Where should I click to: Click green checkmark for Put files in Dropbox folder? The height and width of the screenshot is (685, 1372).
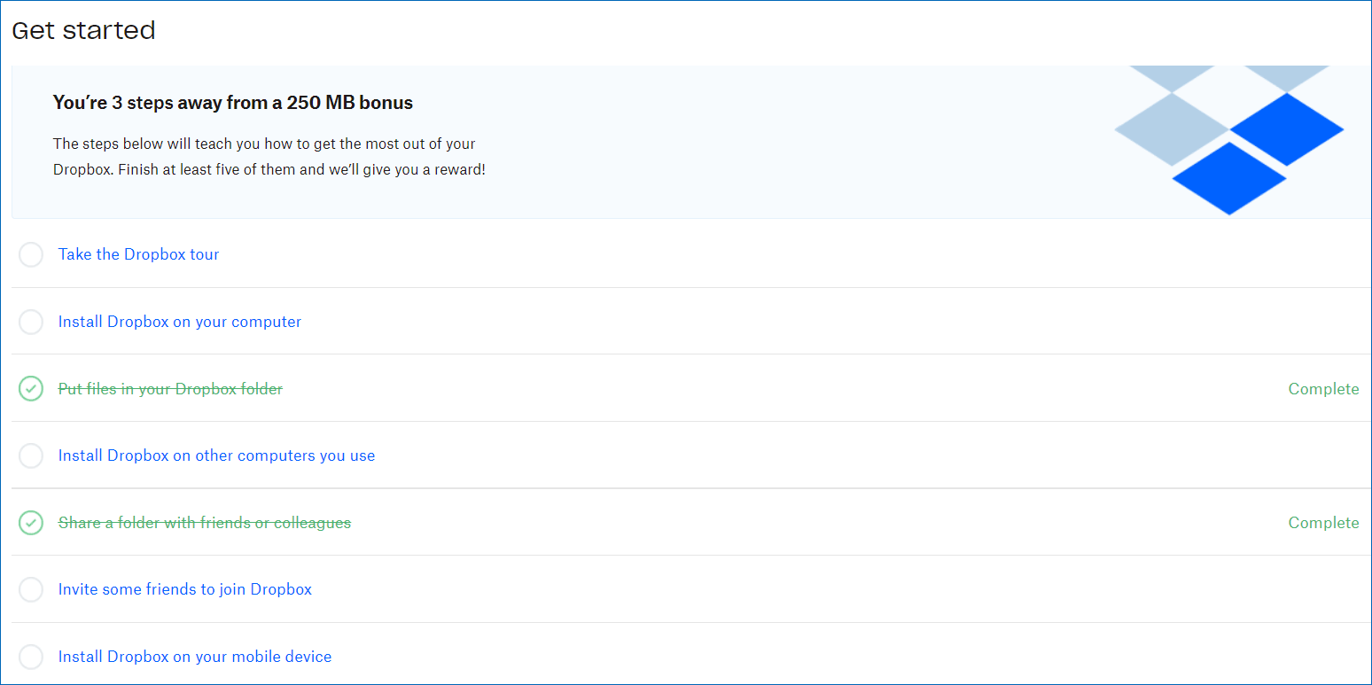[31, 389]
